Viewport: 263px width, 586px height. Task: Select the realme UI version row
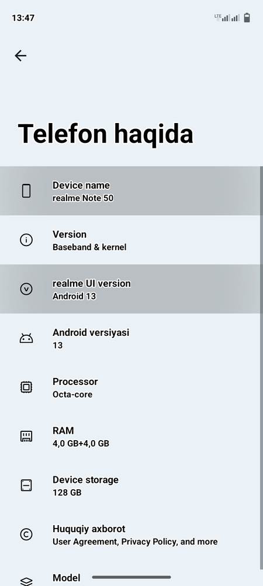pos(130,289)
